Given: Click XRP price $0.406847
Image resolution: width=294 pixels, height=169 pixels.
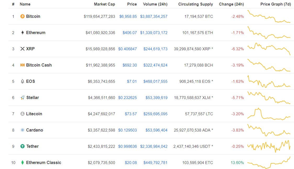Looking at the screenshot, I should point(127,49).
